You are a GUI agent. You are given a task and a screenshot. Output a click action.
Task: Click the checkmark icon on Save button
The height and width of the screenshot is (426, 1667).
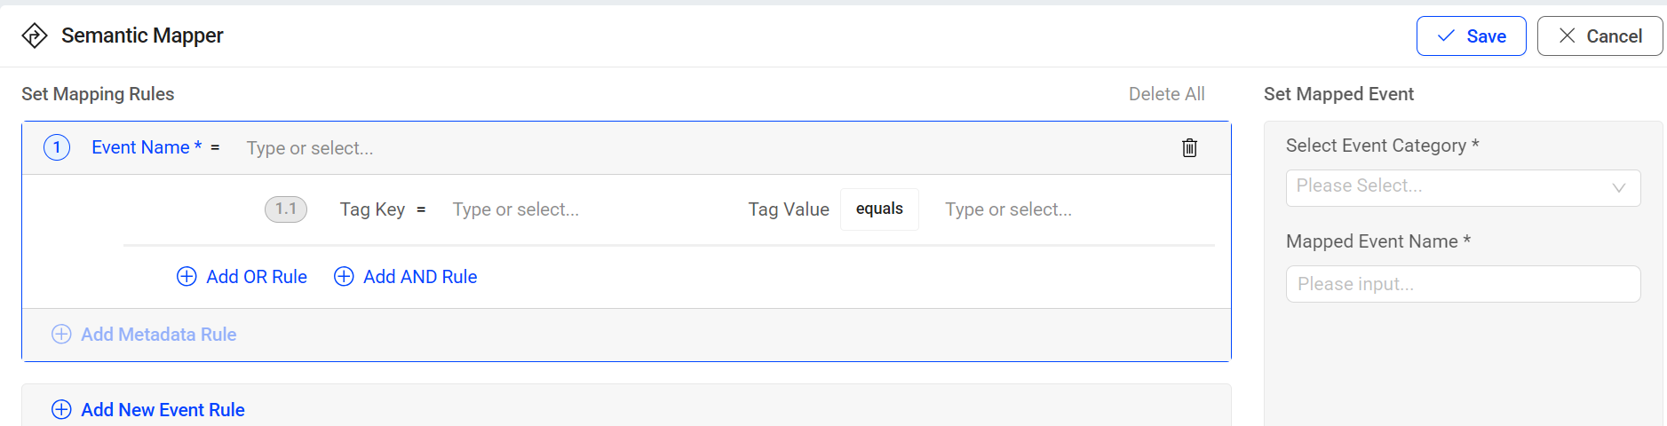[1446, 35]
